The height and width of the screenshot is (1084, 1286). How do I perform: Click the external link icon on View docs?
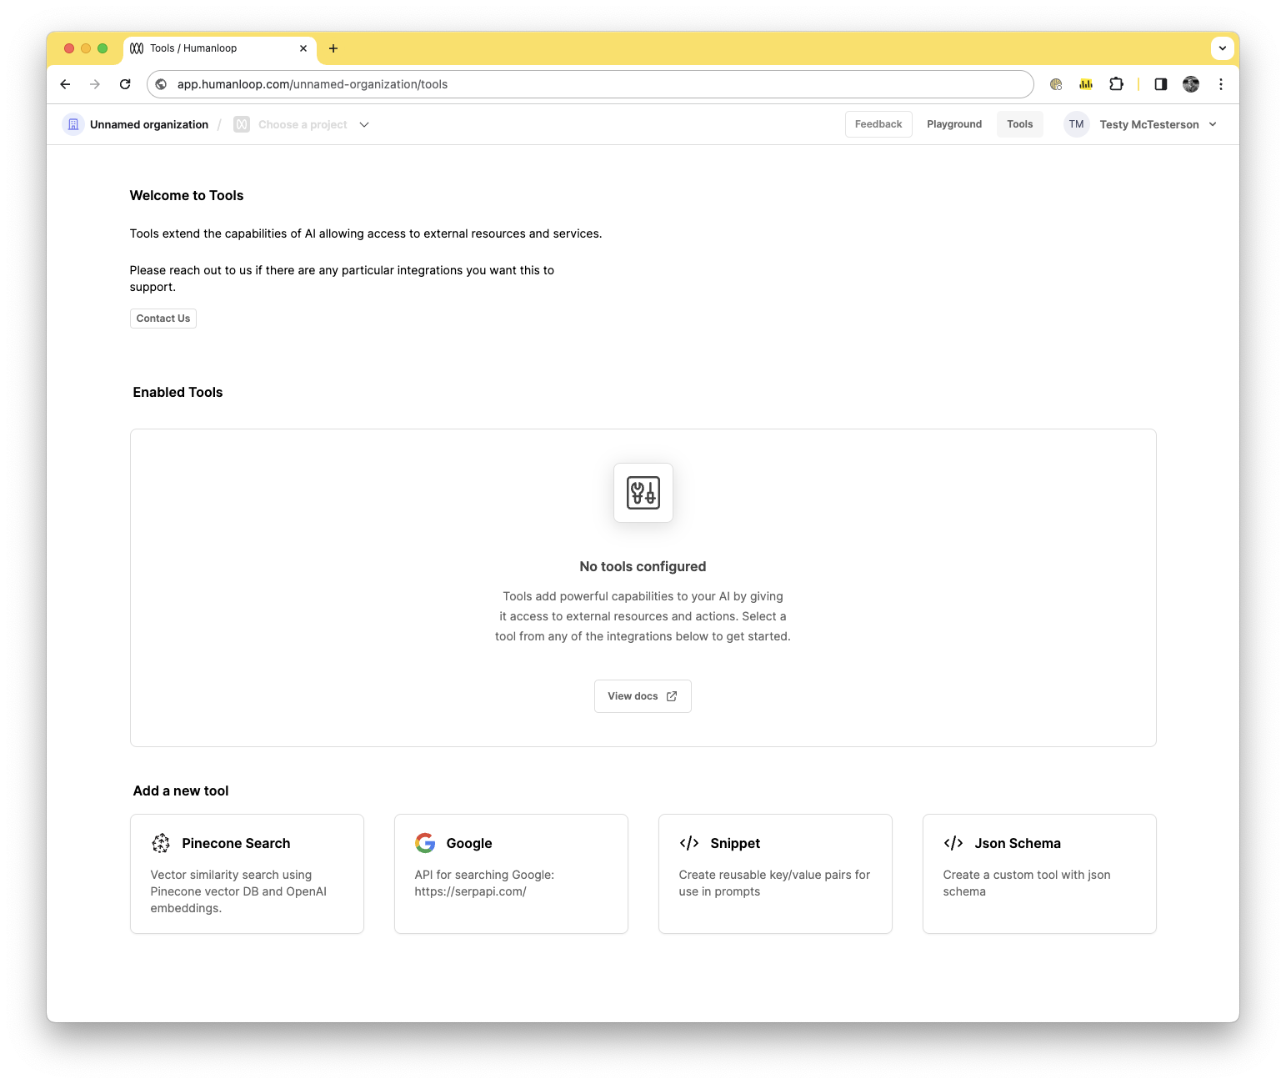(x=672, y=696)
